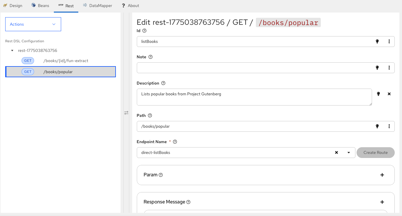
Task: Open the lightbulb suggestions on the Id field
Action: pos(377,41)
